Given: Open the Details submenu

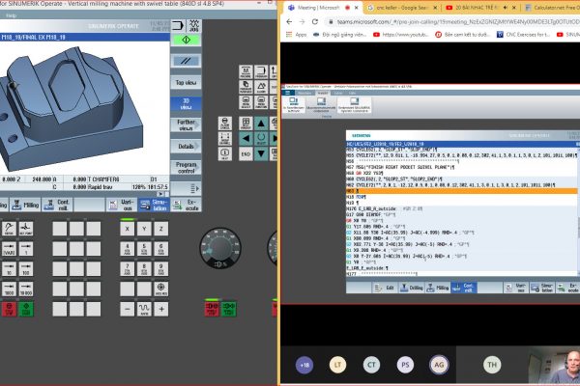Looking at the screenshot, I should [x=187, y=146].
